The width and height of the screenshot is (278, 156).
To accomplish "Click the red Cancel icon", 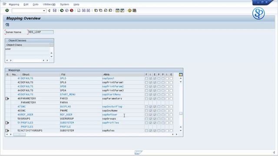I will point(72,10).
